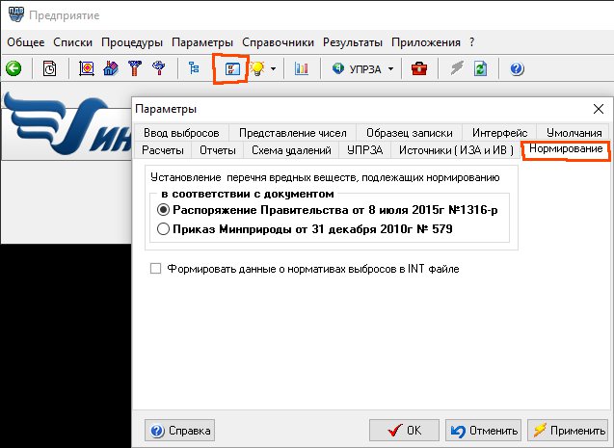614x448 pixels.
Task: Expand the dropdown arrow beside the light bulb
Action: pos(274,69)
